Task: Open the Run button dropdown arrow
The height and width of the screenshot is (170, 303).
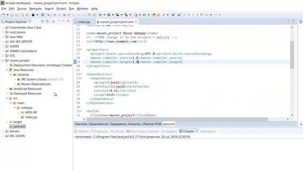Action: pyautogui.click(x=113, y=15)
